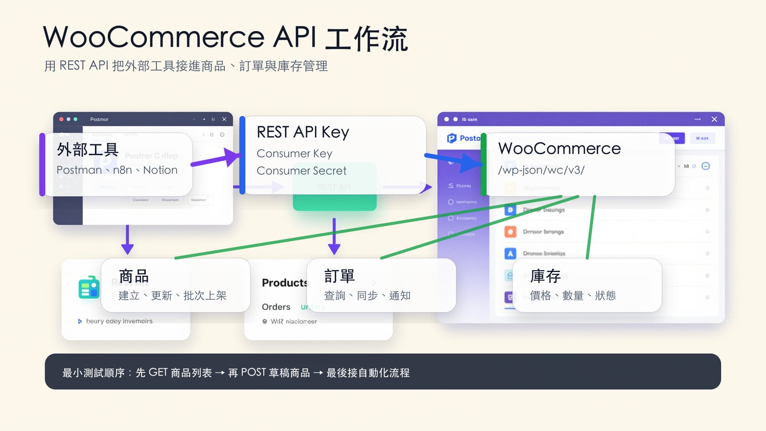
Task: Select the 庫存 card
Action: [587, 285]
